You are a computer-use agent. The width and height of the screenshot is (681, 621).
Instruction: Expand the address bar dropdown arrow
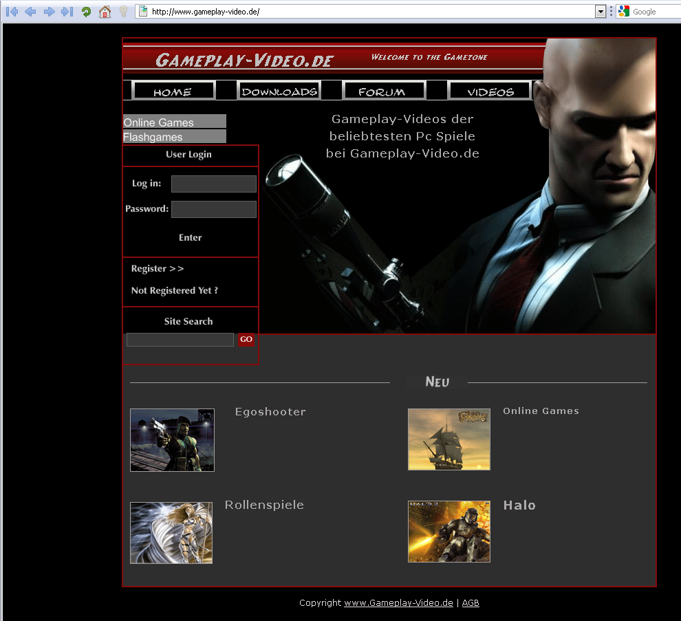[x=601, y=12]
